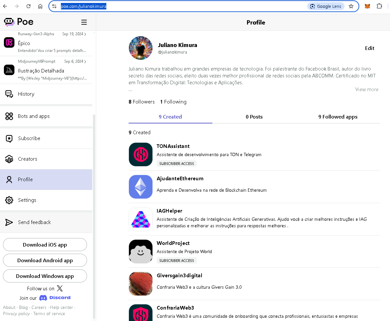The height and width of the screenshot is (321, 390).
Task: Reload the page with refresh icon
Action: click(x=28, y=6)
